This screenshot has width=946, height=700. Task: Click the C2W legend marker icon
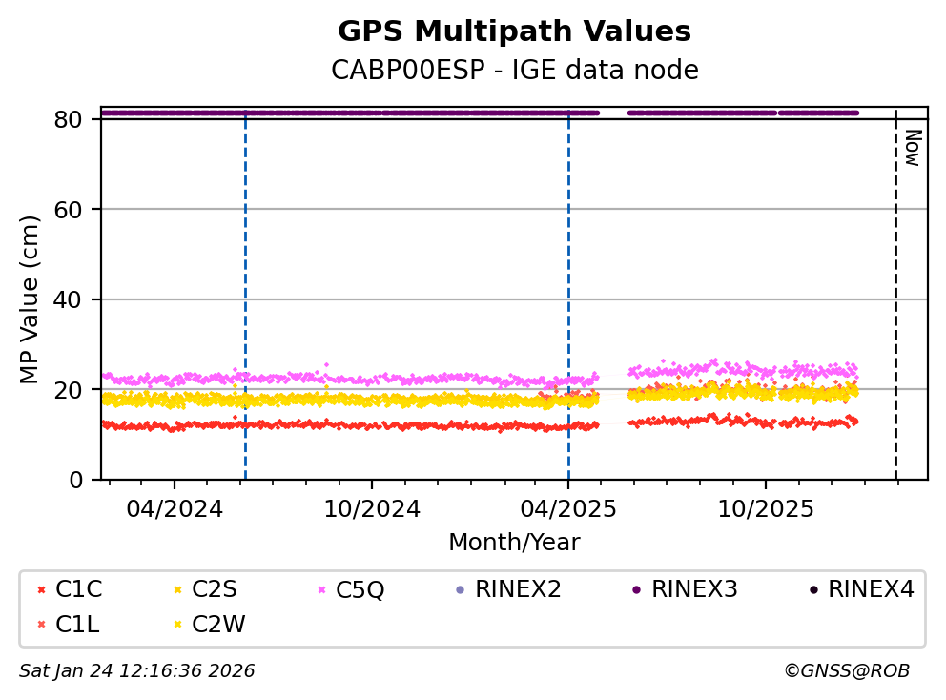coord(177,625)
